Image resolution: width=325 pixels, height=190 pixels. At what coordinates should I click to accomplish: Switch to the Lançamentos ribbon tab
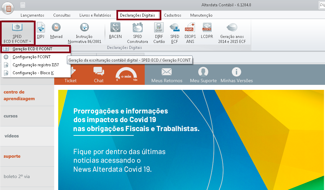click(32, 15)
